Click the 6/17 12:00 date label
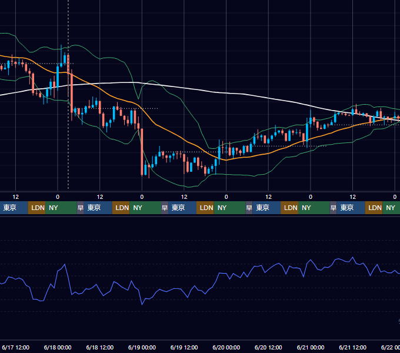Image resolution: width=400 pixels, height=353 pixels. (15, 347)
